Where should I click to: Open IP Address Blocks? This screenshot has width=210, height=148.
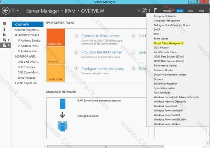click(x=29, y=41)
